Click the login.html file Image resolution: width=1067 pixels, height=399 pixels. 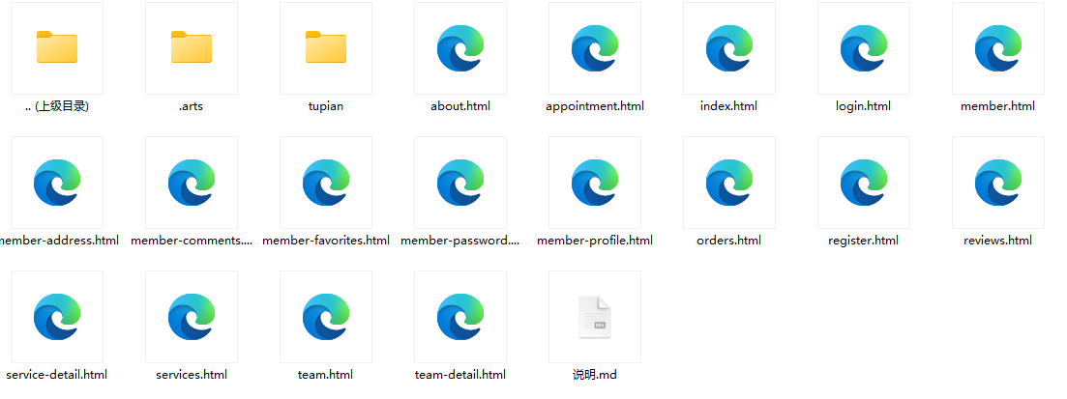863,48
